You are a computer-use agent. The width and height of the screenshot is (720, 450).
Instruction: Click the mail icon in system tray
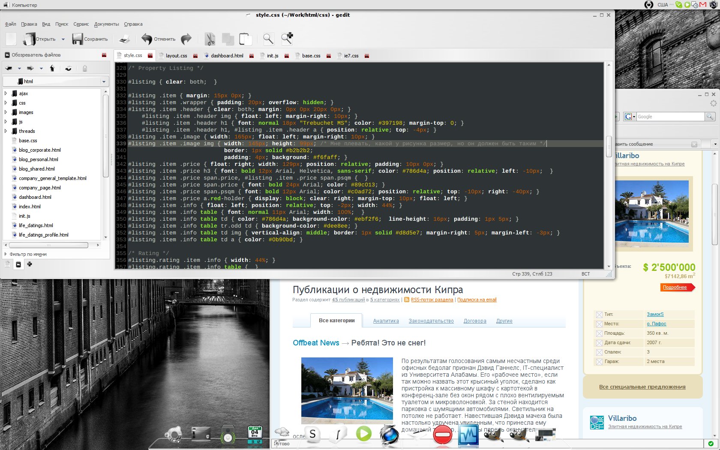coord(702,5)
